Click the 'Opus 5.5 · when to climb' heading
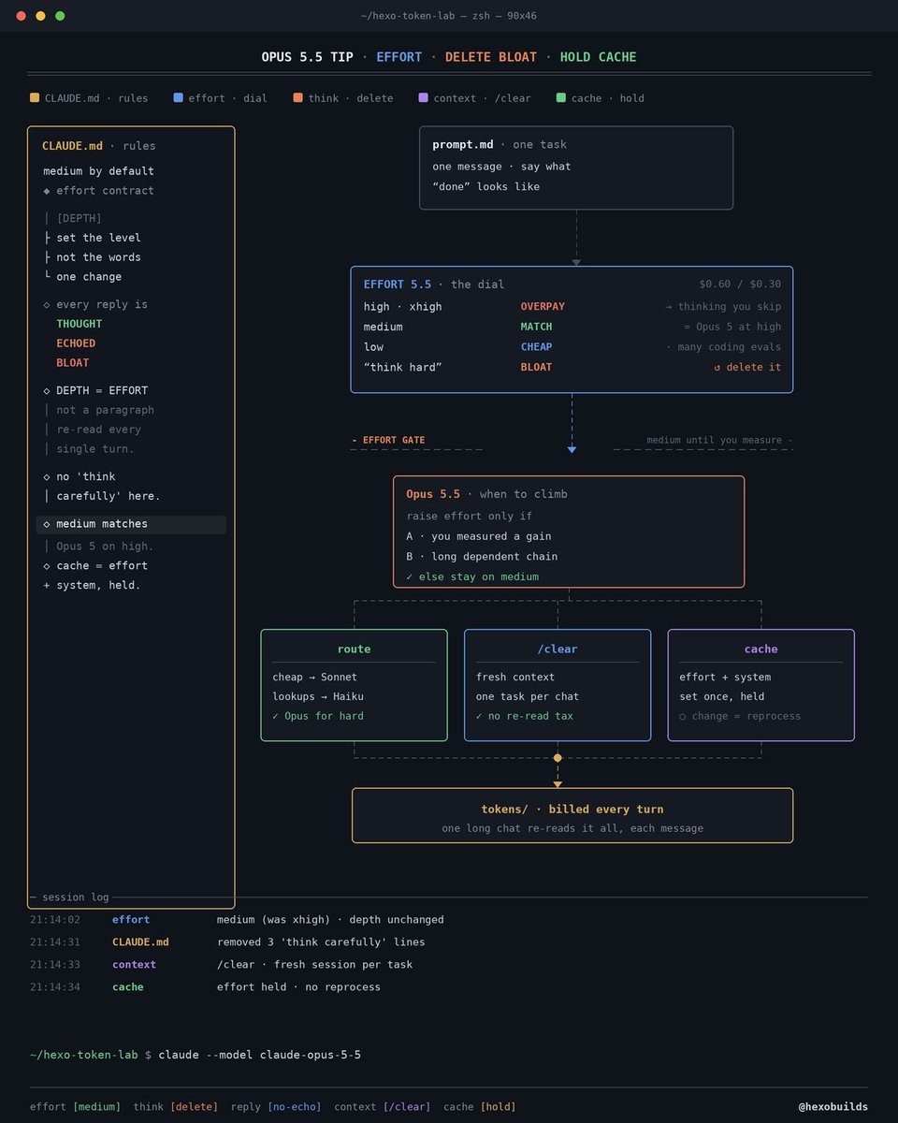898x1123 pixels. point(486,494)
